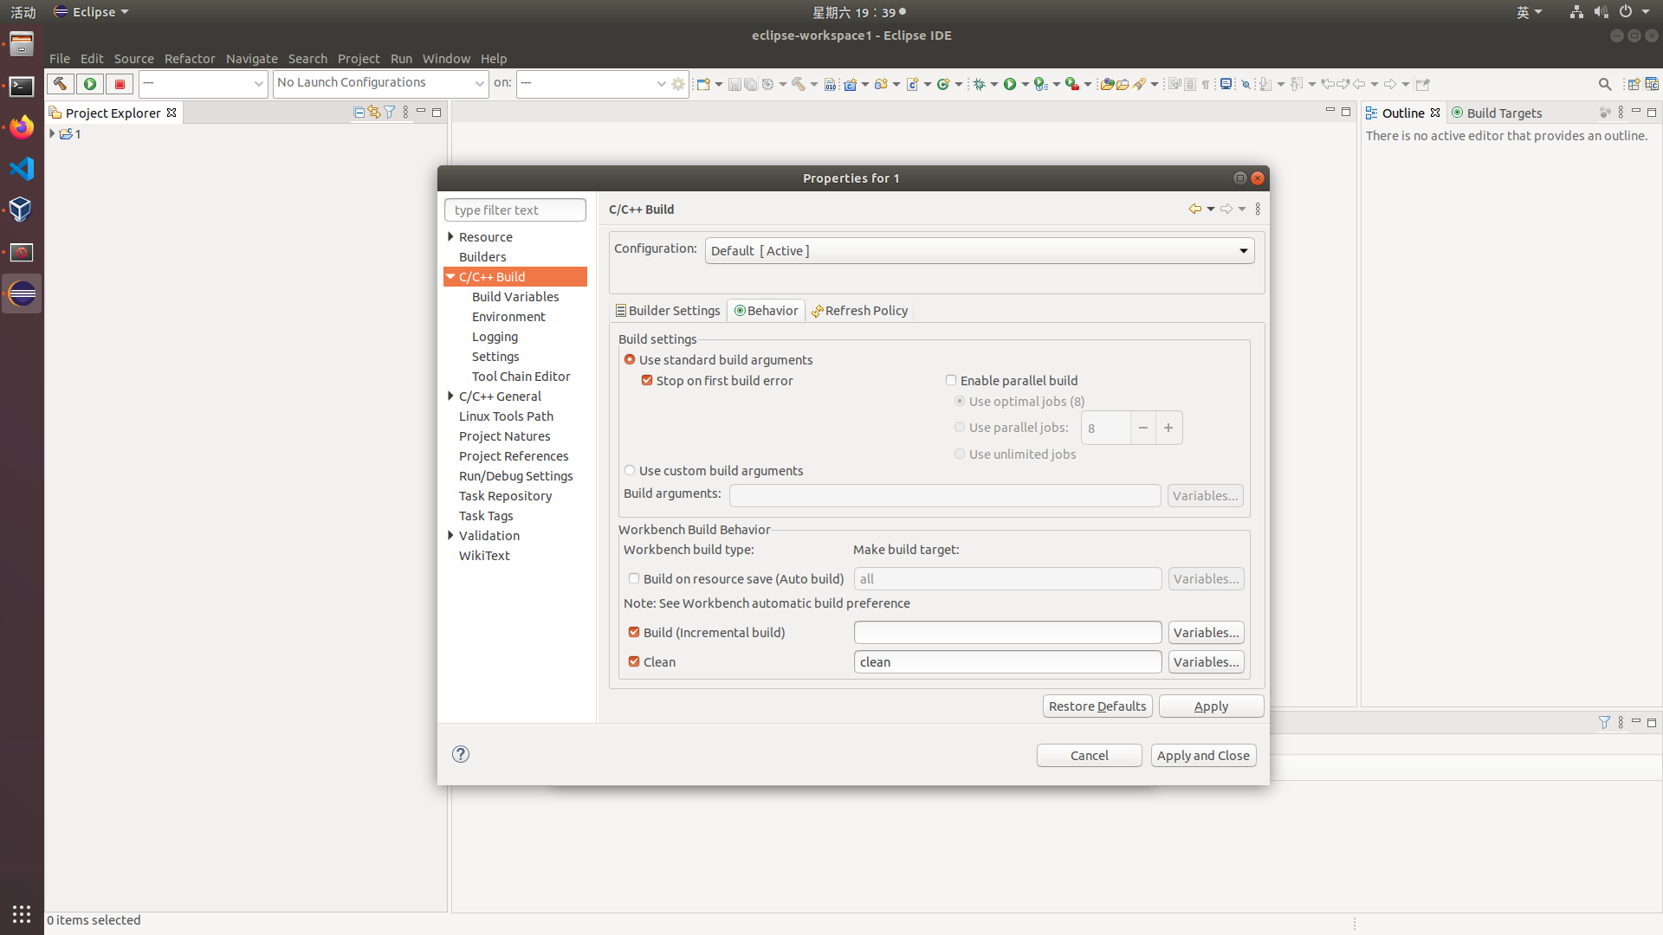Collapse the C/C++ Build tree node
This screenshot has width=1663, height=935.
[x=450, y=276]
